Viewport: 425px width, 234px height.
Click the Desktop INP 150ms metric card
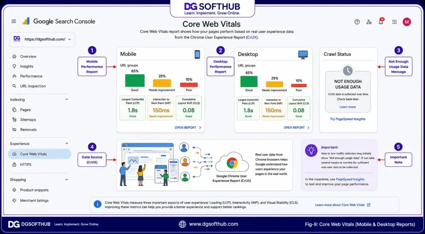pyautogui.click(x=273, y=108)
